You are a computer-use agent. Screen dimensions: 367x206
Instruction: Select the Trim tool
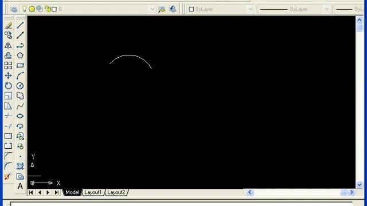pos(8,116)
